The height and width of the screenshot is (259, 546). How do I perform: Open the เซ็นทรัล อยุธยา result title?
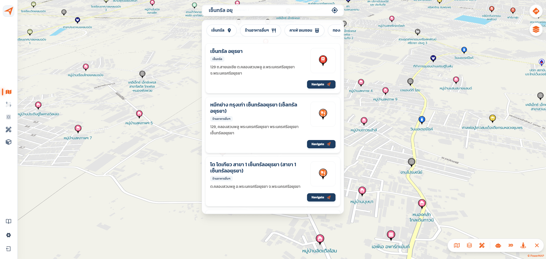pyautogui.click(x=226, y=51)
